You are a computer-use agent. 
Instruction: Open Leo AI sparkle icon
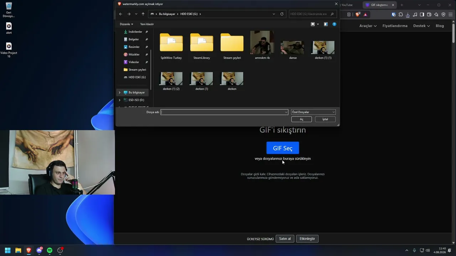(x=436, y=15)
